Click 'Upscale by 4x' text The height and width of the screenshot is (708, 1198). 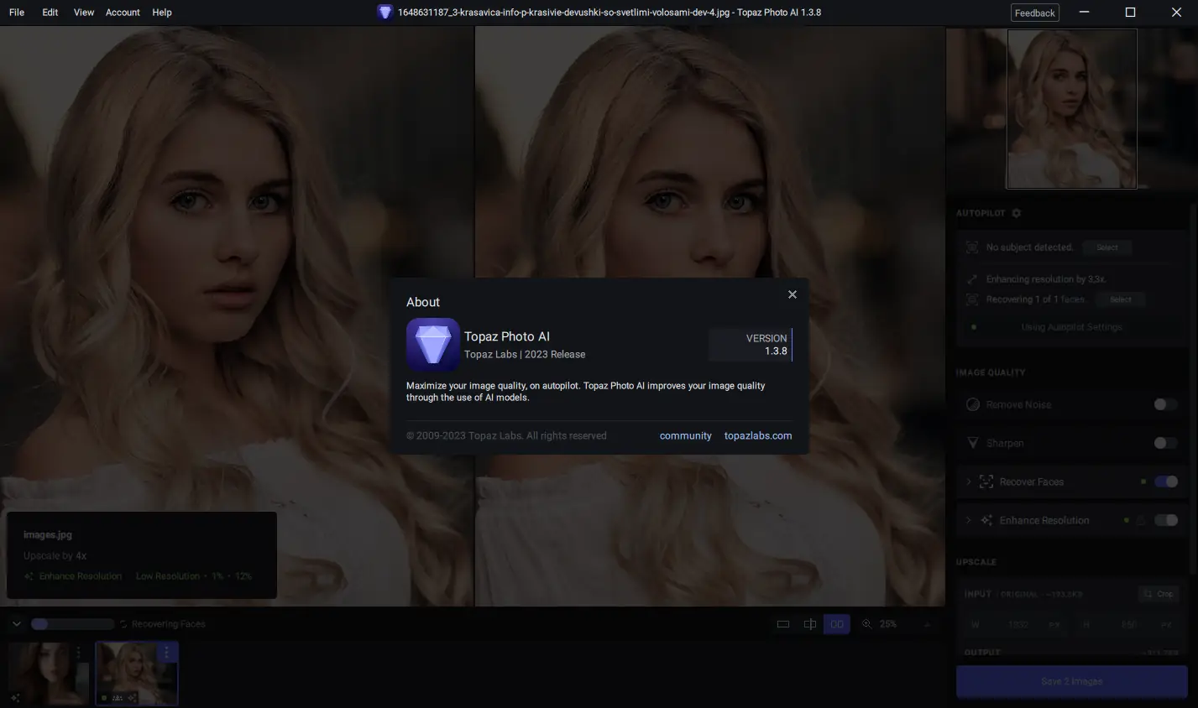tap(55, 555)
